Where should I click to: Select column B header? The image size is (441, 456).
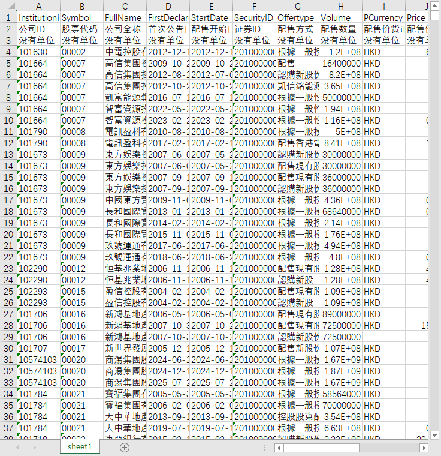[x=81, y=6]
